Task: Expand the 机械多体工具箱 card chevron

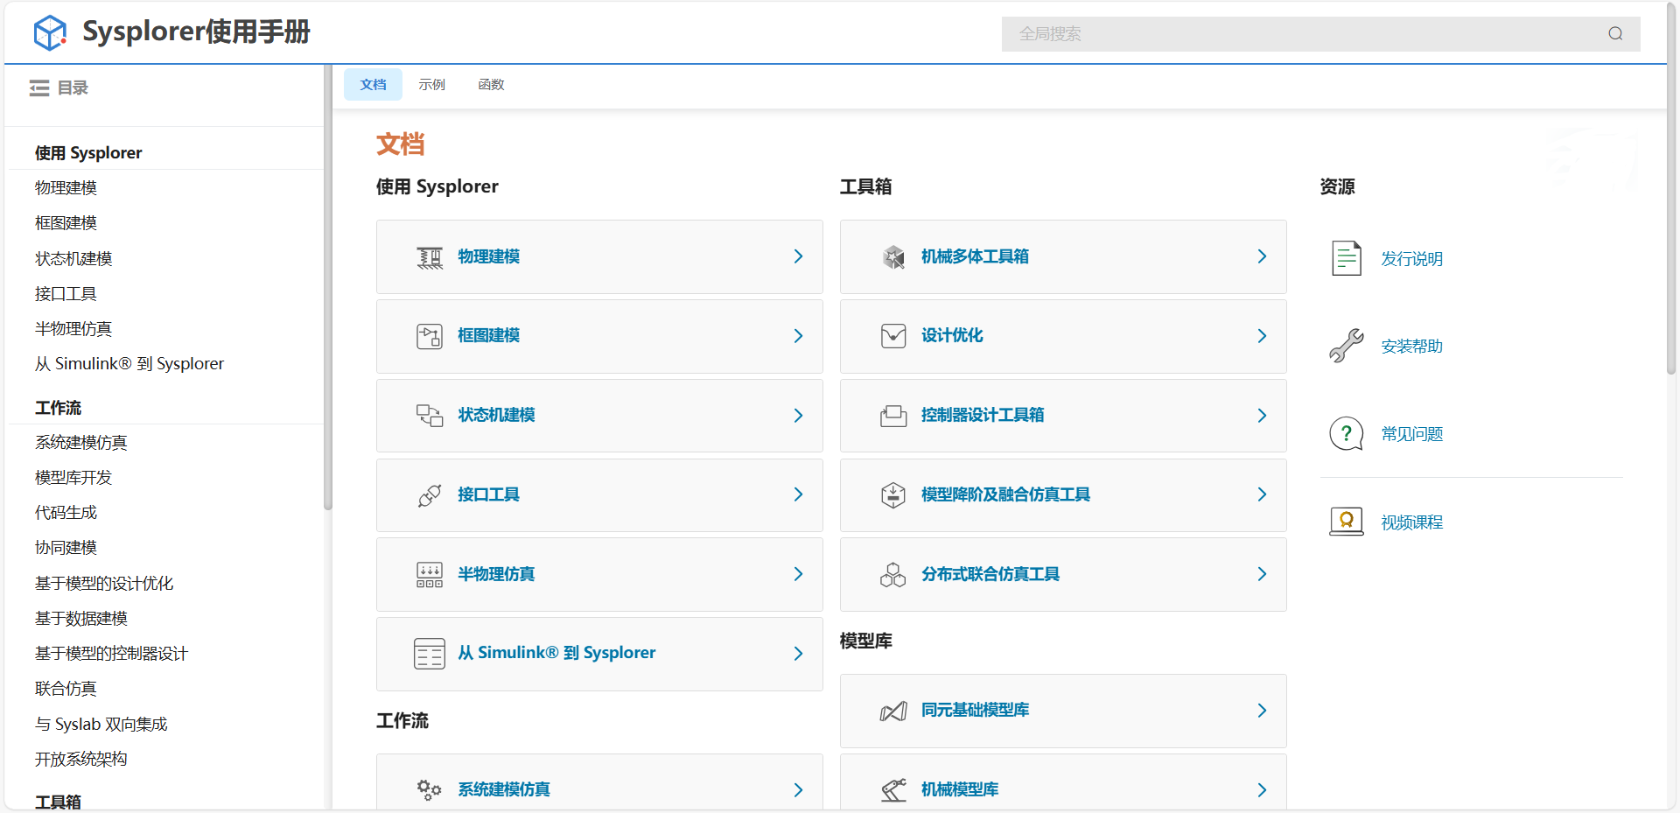Action: pyautogui.click(x=1262, y=256)
